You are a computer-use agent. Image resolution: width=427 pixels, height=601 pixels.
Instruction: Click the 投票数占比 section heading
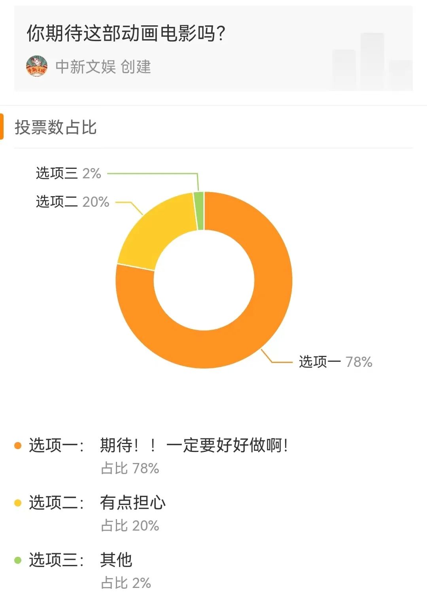coord(56,127)
